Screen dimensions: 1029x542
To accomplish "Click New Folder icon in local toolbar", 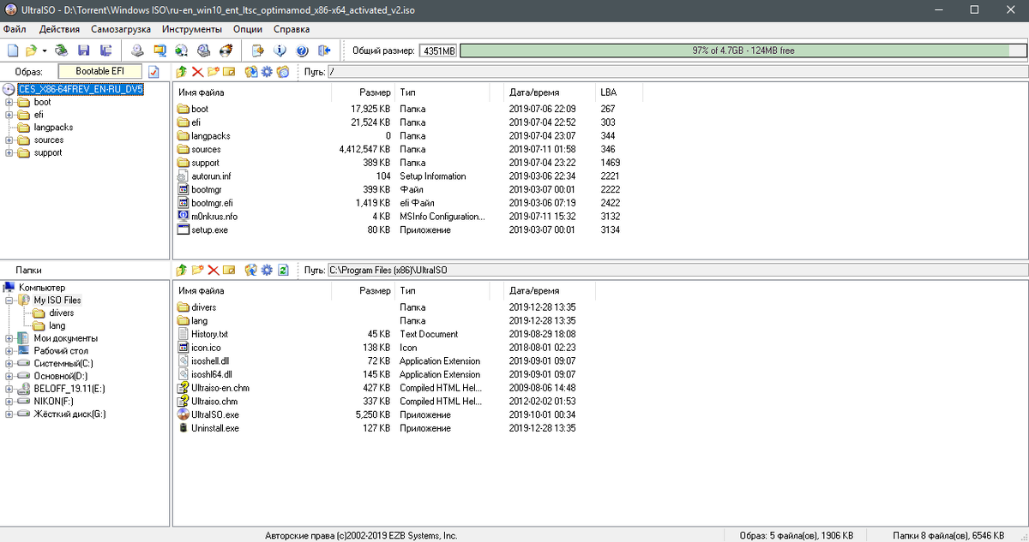I will (197, 270).
